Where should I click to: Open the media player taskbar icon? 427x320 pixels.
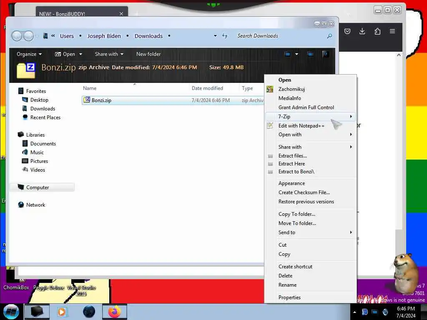[62, 312]
